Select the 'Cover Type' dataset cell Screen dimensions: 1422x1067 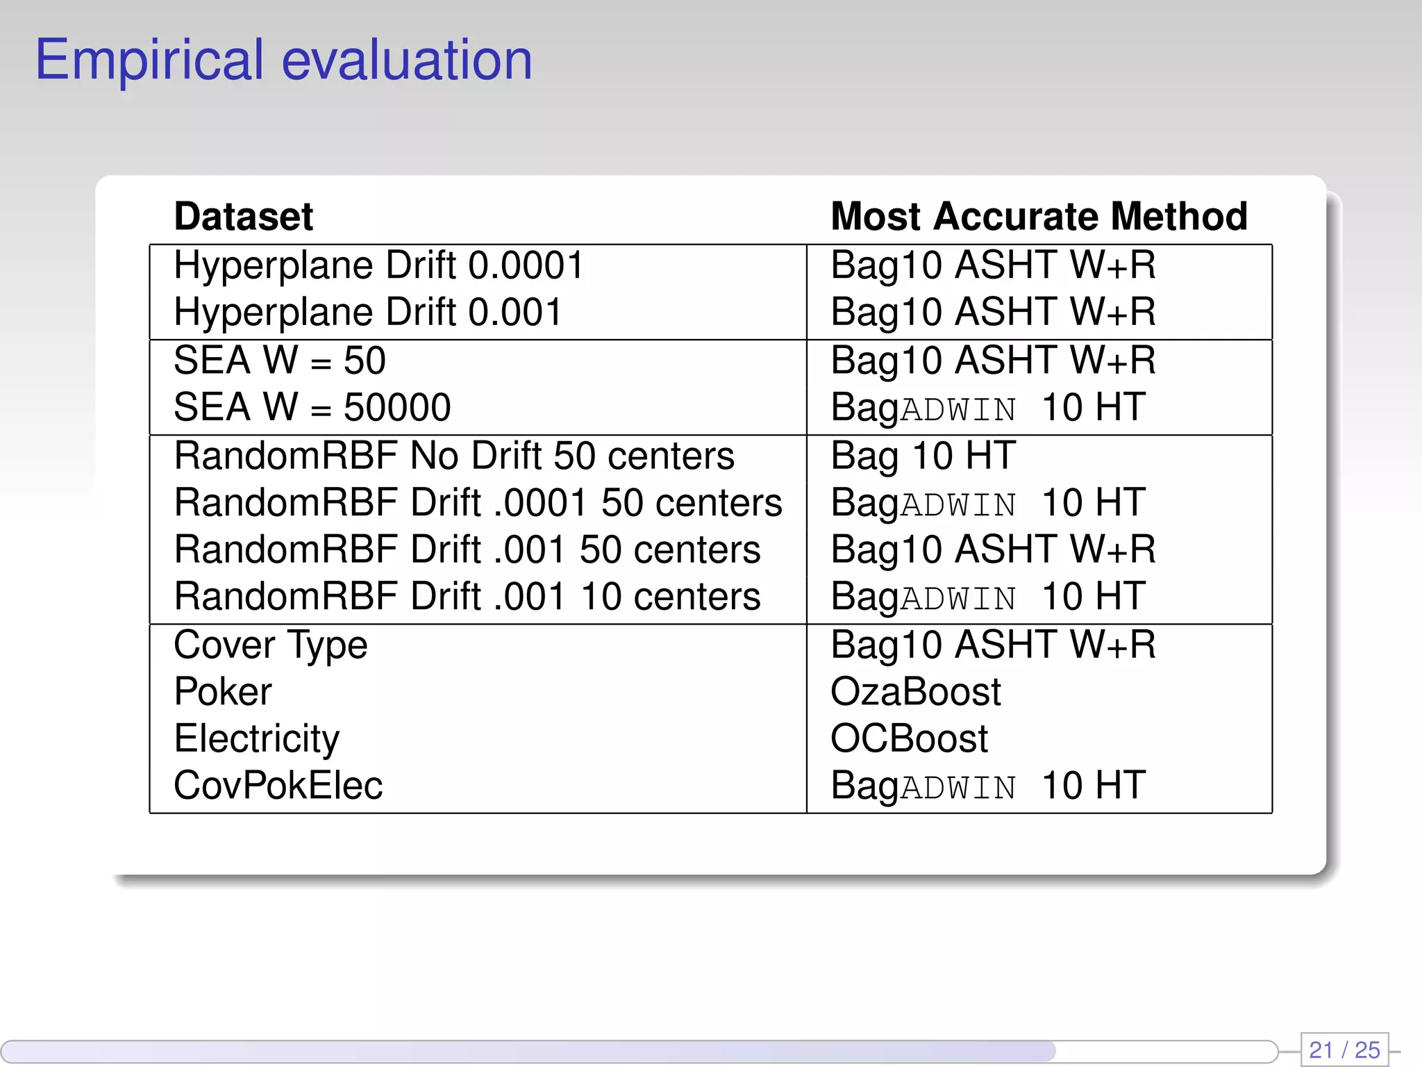271,646
